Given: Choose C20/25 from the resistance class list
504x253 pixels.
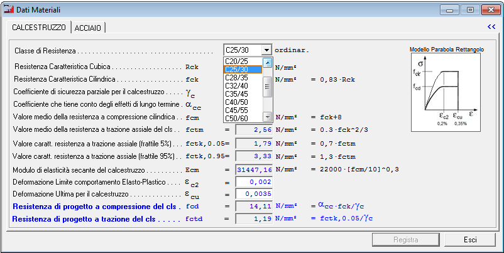Looking at the screenshot, I should click(x=243, y=62).
